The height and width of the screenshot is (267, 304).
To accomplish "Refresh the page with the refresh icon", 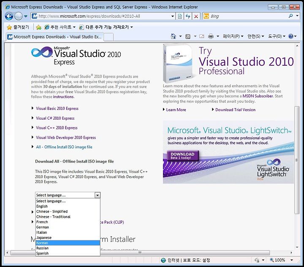I will (x=187, y=16).
